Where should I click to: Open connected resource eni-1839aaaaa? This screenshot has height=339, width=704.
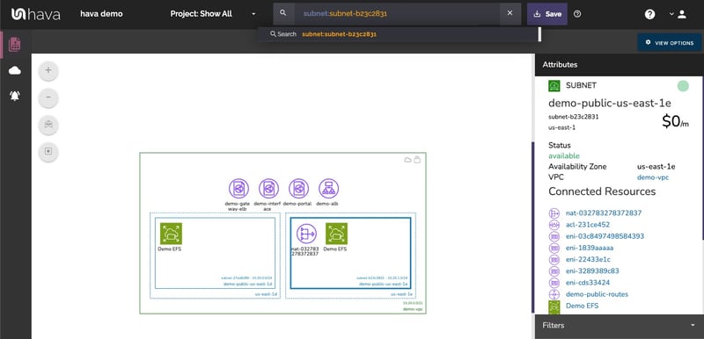pos(590,248)
